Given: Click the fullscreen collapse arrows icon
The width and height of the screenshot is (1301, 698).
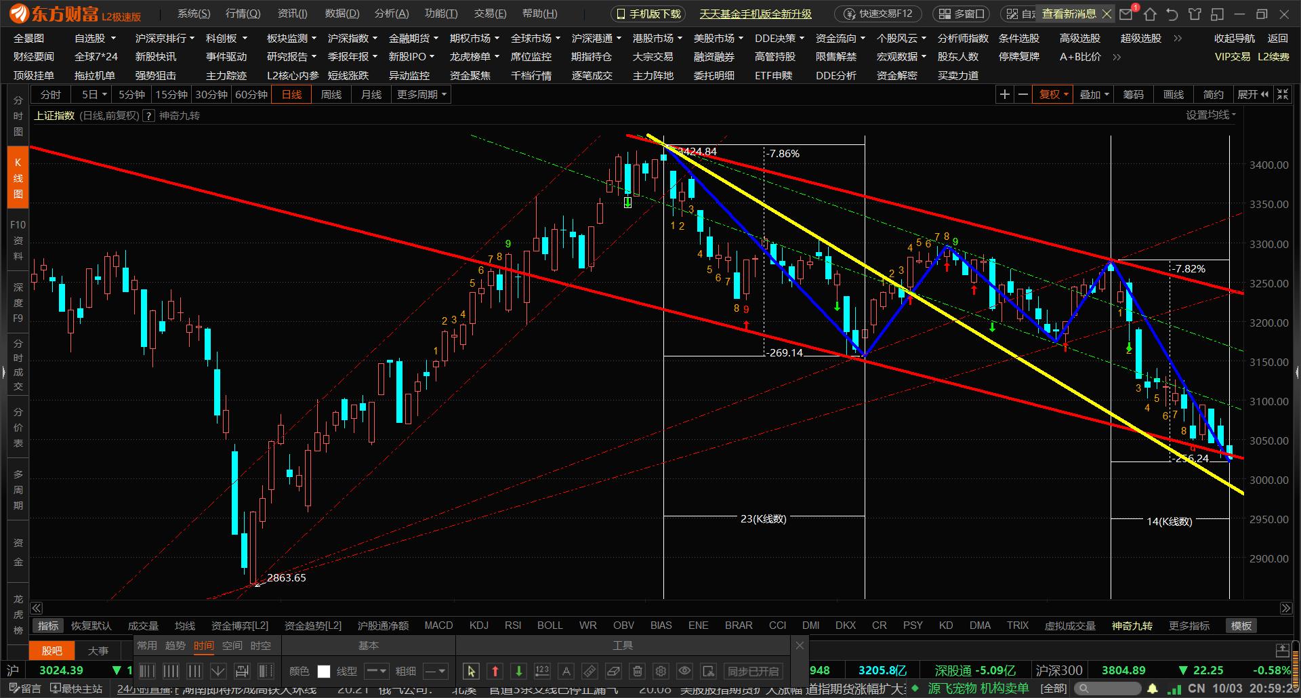Looking at the screenshot, I should pyautogui.click(x=1283, y=94).
